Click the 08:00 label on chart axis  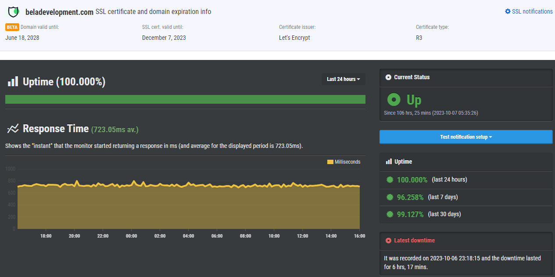[245, 236]
